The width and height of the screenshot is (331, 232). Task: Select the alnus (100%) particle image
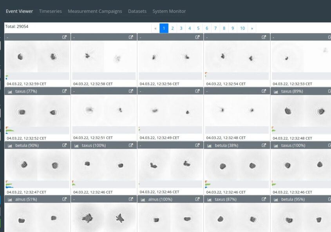point(170,217)
